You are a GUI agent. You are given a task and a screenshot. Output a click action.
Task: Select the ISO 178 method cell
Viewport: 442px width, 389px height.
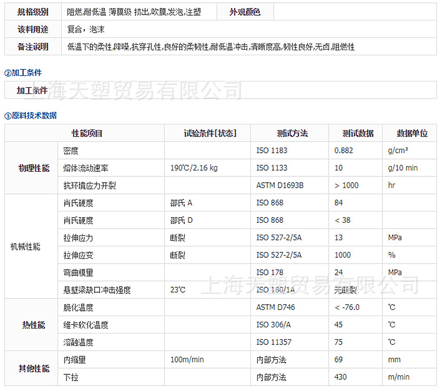click(x=290, y=273)
